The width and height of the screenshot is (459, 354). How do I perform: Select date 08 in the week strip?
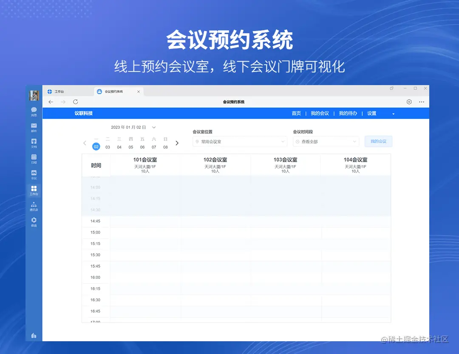point(165,146)
